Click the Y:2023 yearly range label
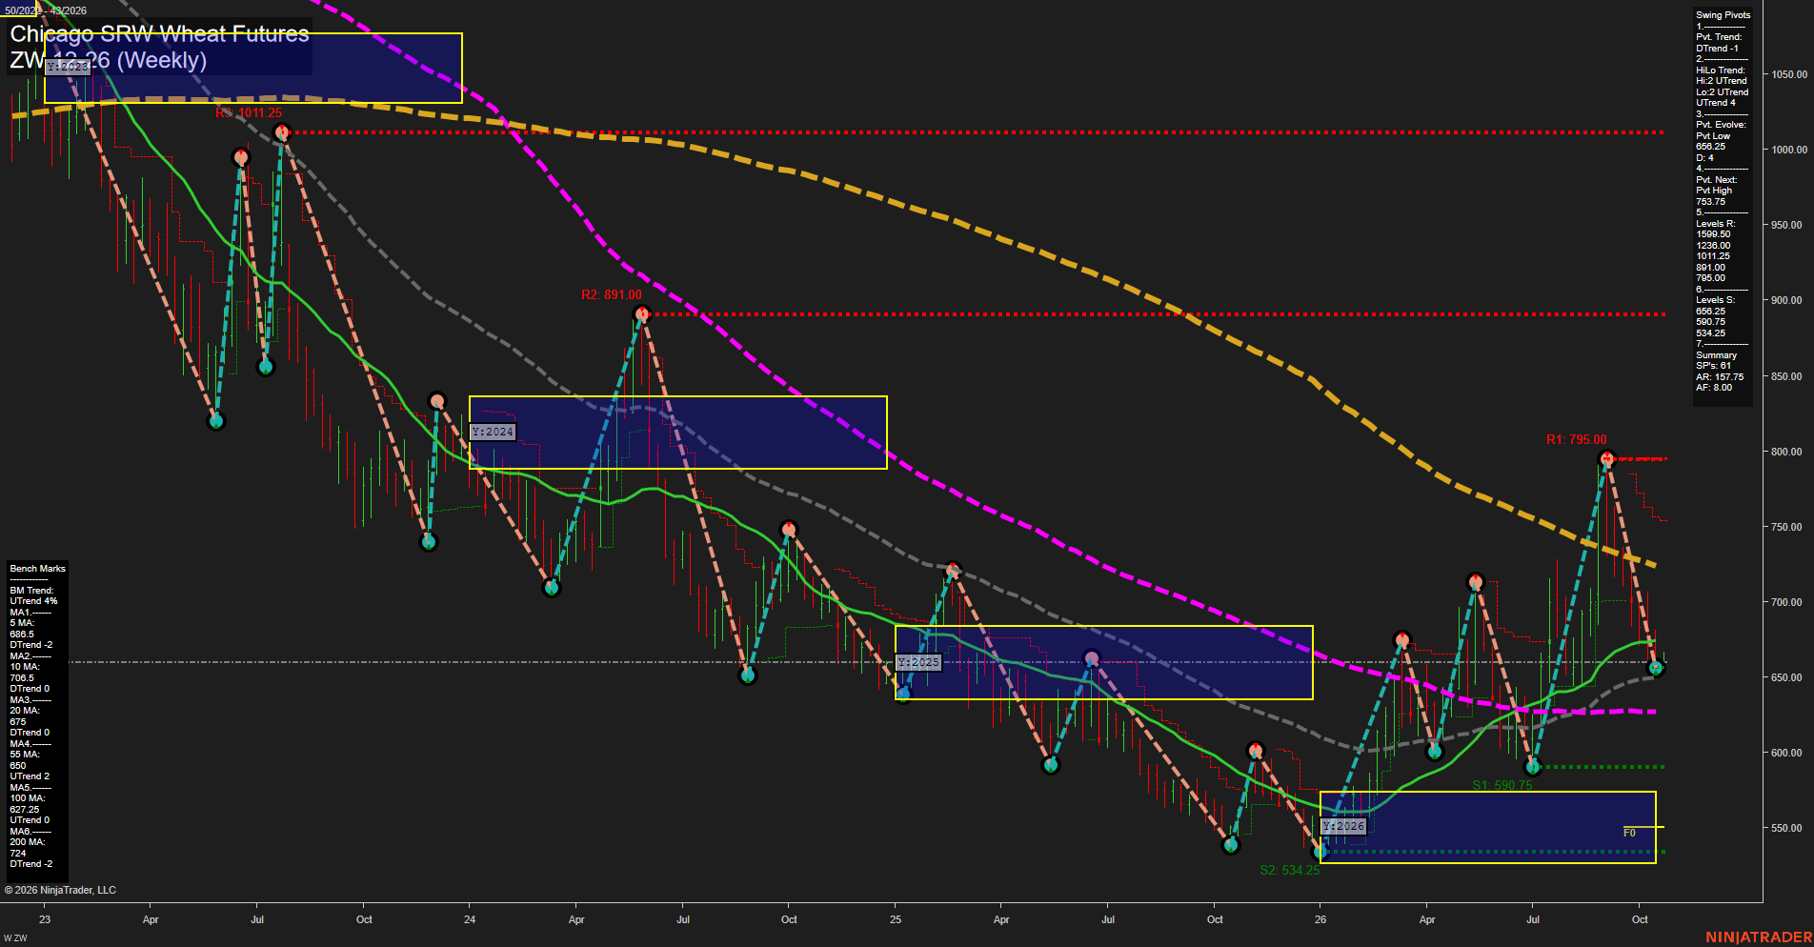This screenshot has width=1814, height=947. click(x=68, y=67)
